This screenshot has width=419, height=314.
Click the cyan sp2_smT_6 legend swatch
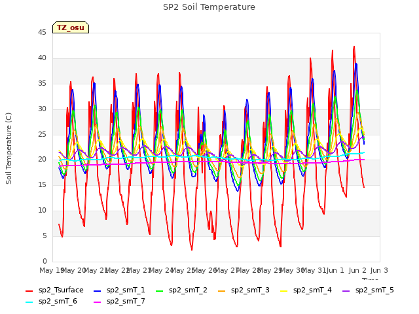pyautogui.click(x=29, y=302)
